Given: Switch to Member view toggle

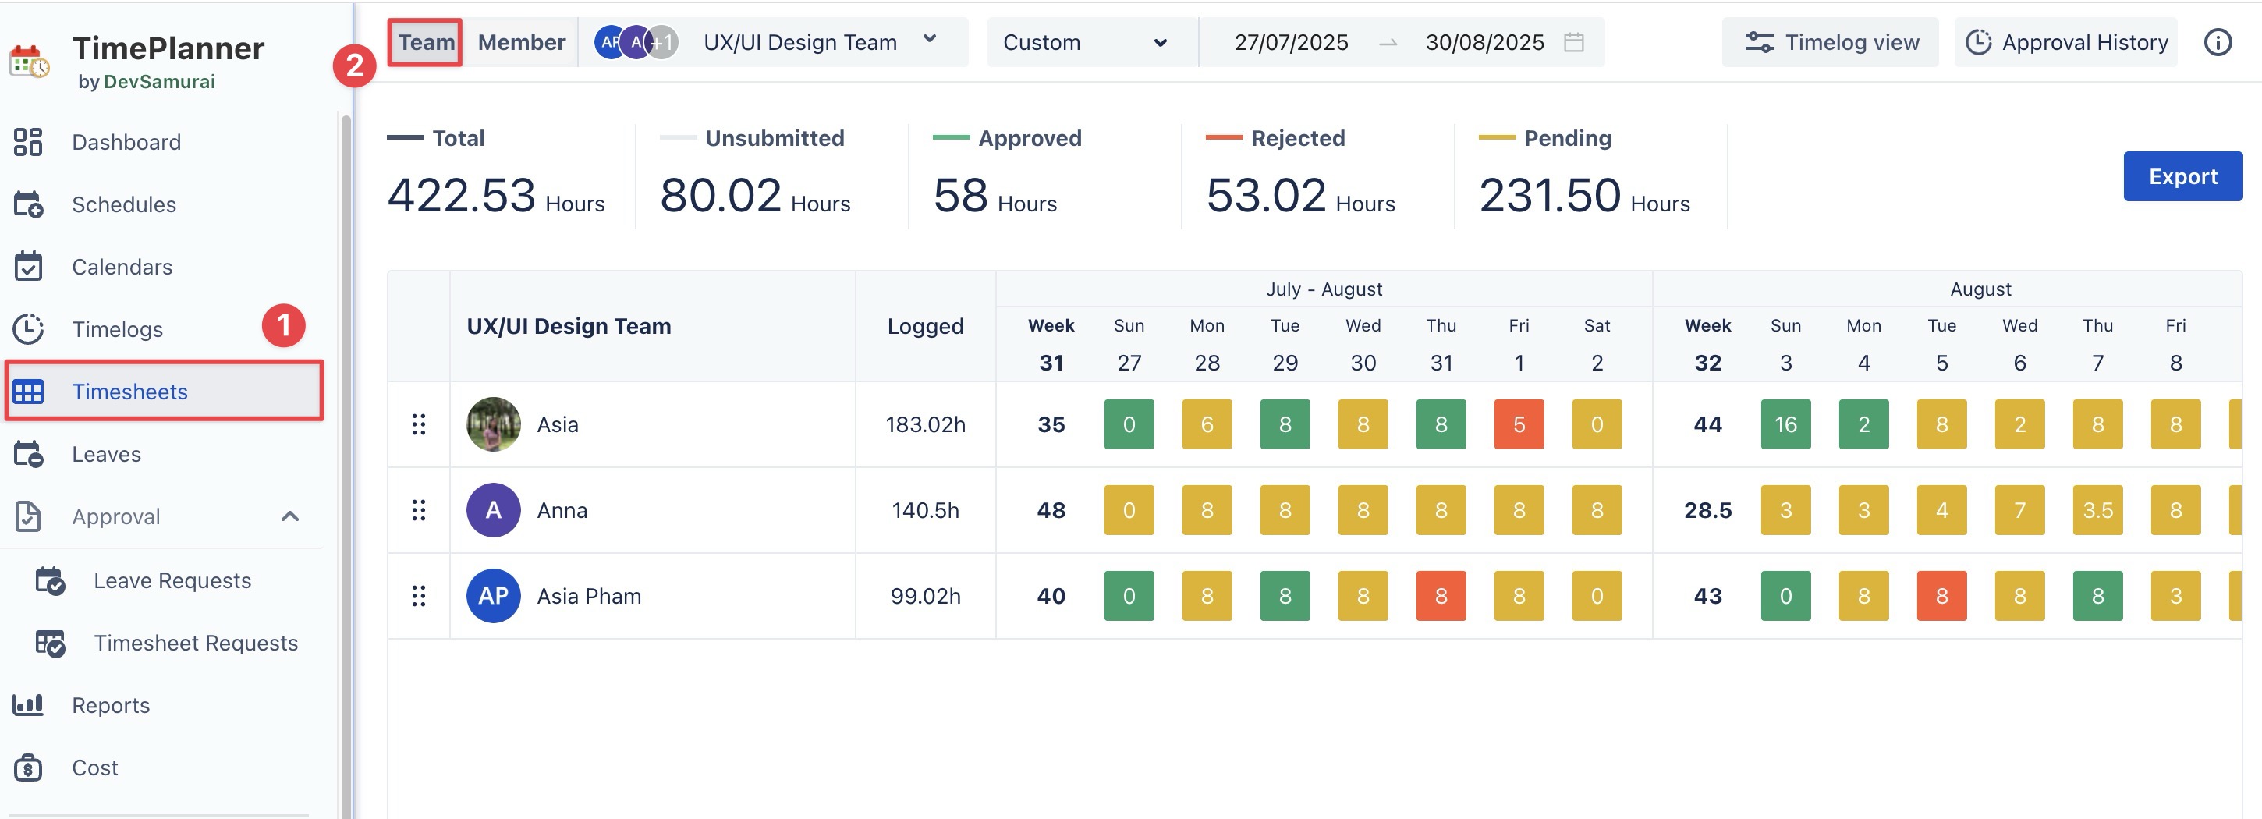Looking at the screenshot, I should 521,42.
